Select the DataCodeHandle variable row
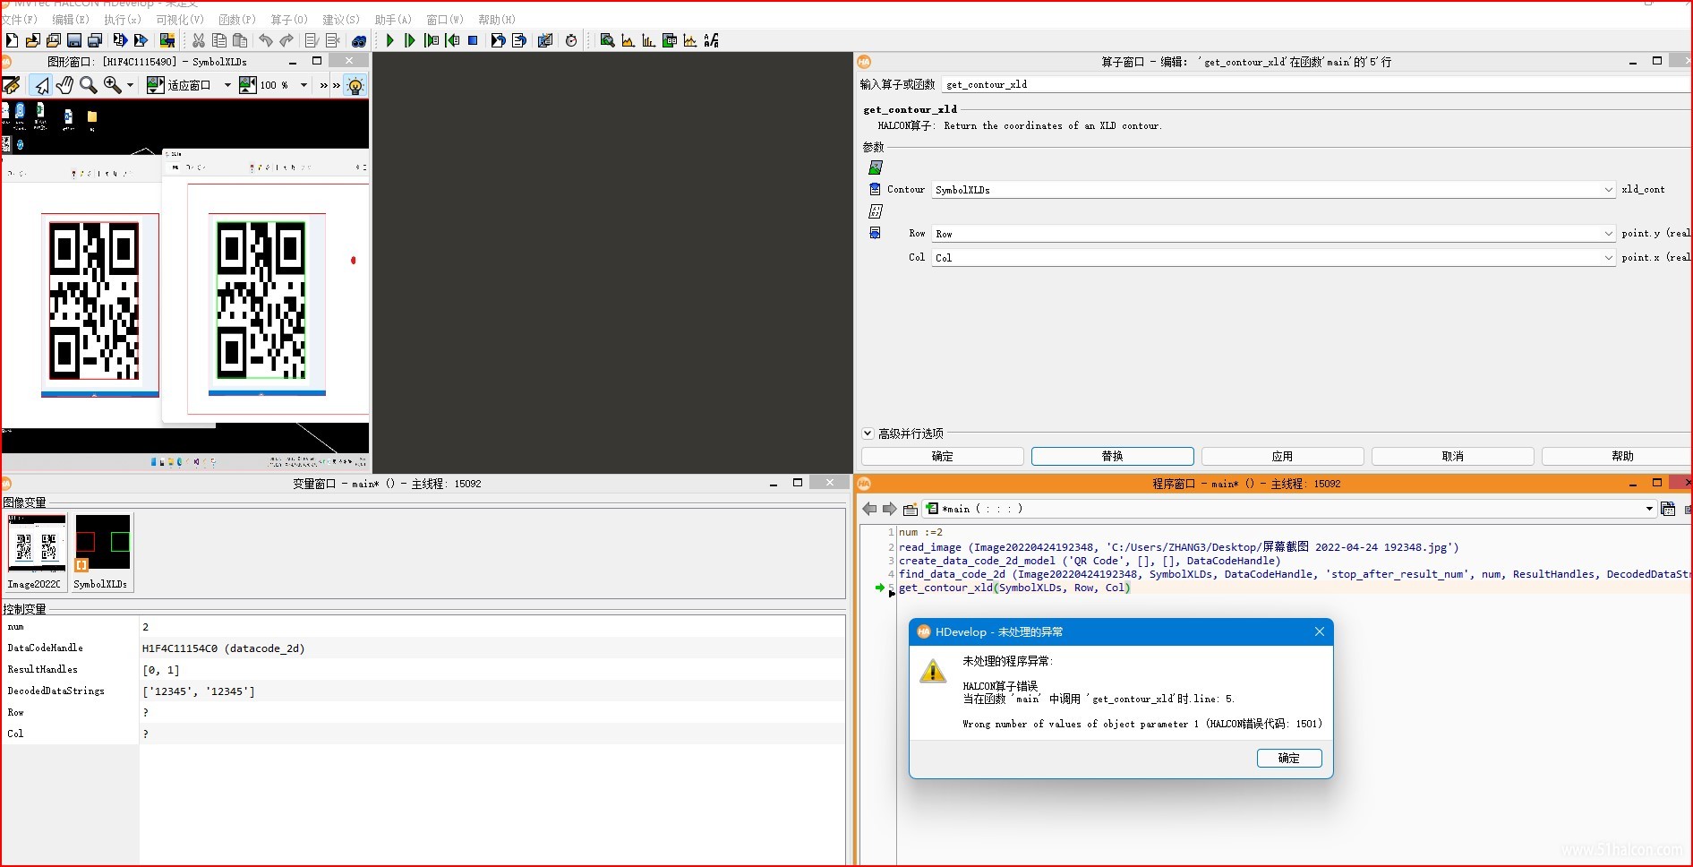 423,648
